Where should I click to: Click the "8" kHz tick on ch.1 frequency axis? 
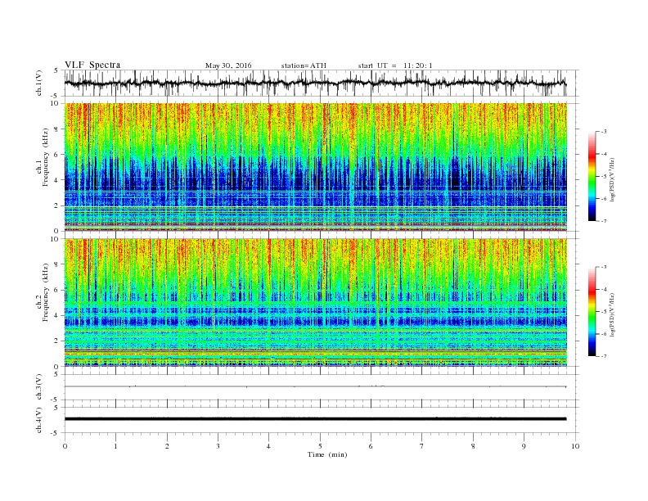tap(57, 129)
